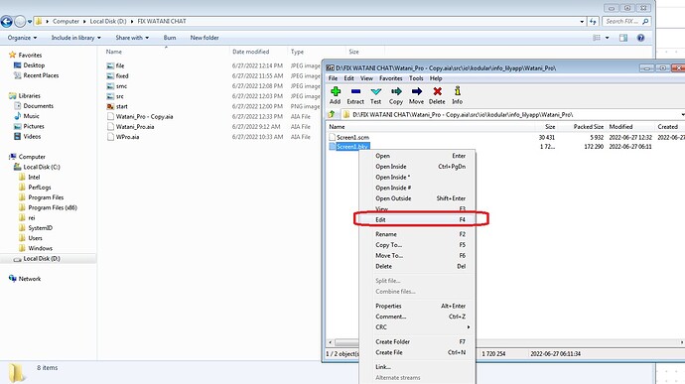Screen dimensions: 685x384
Task: Select Local Disk (C:) in navigation tree
Action: click(42, 167)
